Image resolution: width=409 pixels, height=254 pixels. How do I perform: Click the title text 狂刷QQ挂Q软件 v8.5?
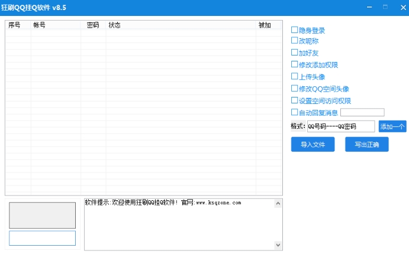click(34, 8)
